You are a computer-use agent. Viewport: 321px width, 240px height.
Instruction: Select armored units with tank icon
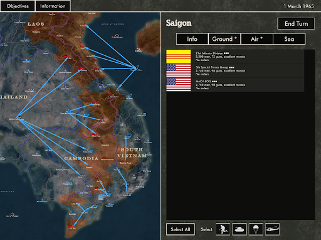click(239, 229)
